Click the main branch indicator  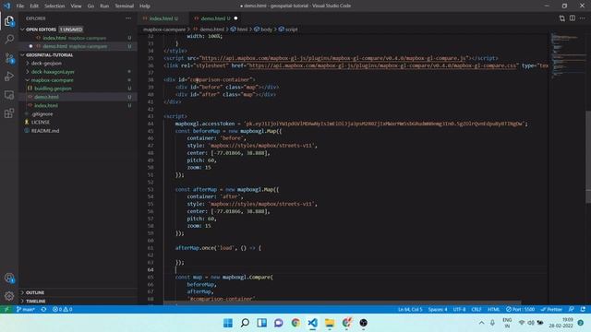26,310
